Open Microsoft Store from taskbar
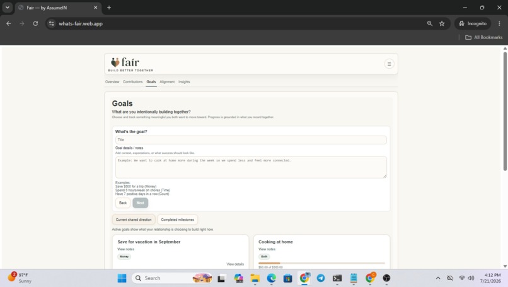Viewport: 508px width, 287px height. click(287, 278)
